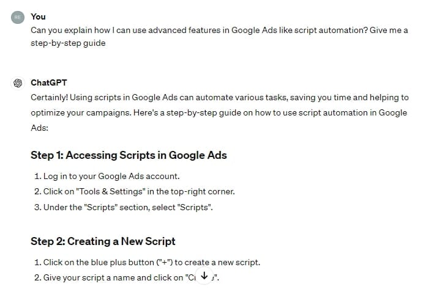Screen dimensions: 426x289
Task: Click the "top-right corner" phrase
Action: (x=206, y=191)
